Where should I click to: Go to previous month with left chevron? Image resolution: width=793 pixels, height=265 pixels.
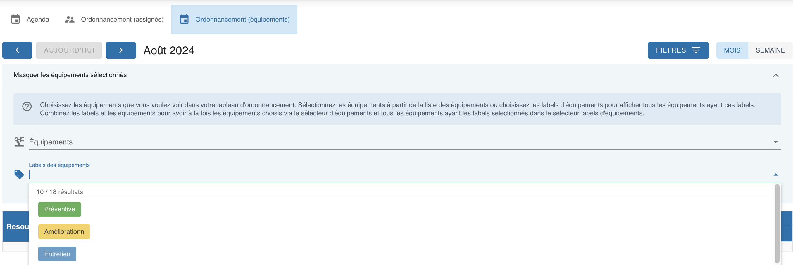[17, 50]
